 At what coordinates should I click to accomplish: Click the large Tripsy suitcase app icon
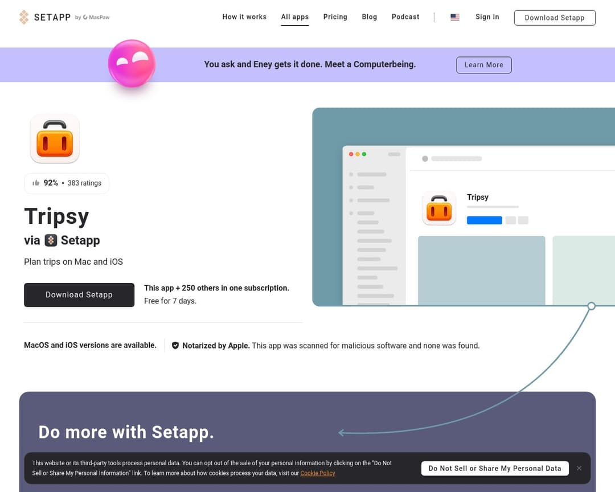(x=55, y=138)
